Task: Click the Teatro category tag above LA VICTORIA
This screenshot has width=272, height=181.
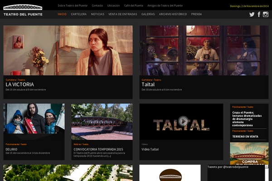Action: click(x=21, y=80)
